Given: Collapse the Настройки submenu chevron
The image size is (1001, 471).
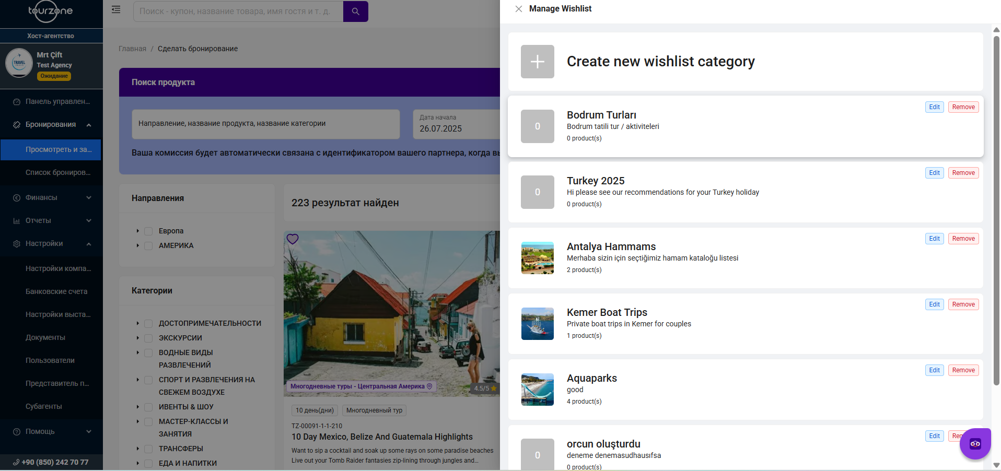Looking at the screenshot, I should (89, 244).
